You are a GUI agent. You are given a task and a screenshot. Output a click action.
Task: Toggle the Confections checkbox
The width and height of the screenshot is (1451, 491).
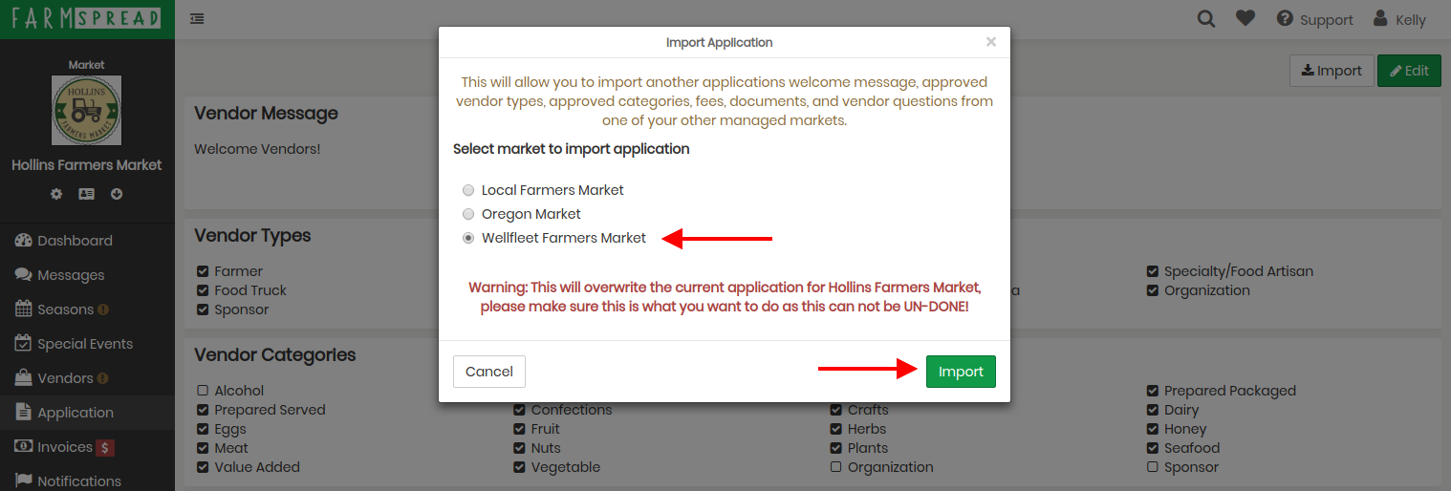tap(519, 410)
